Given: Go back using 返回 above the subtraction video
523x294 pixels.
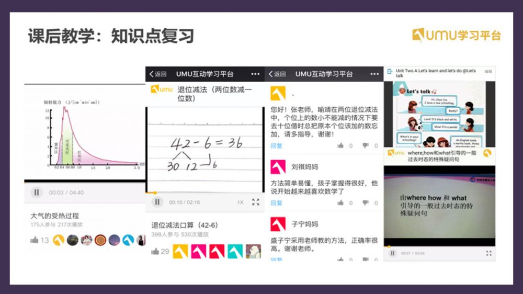Looking at the screenshot, I should coord(157,74).
